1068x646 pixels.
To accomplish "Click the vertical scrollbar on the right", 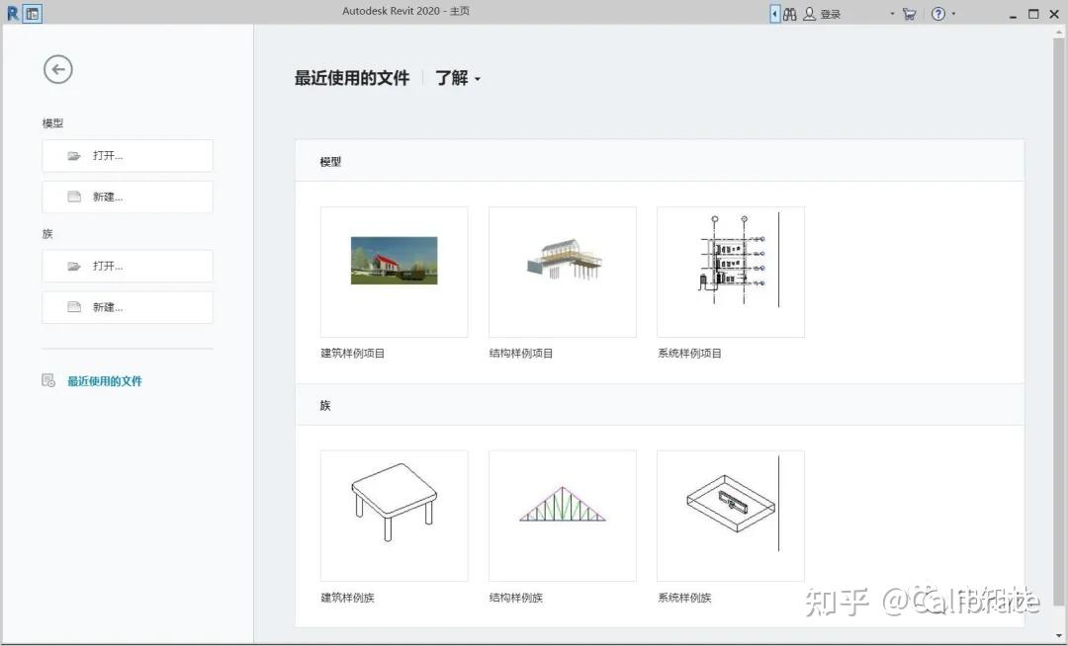I will pyautogui.click(x=1058, y=320).
